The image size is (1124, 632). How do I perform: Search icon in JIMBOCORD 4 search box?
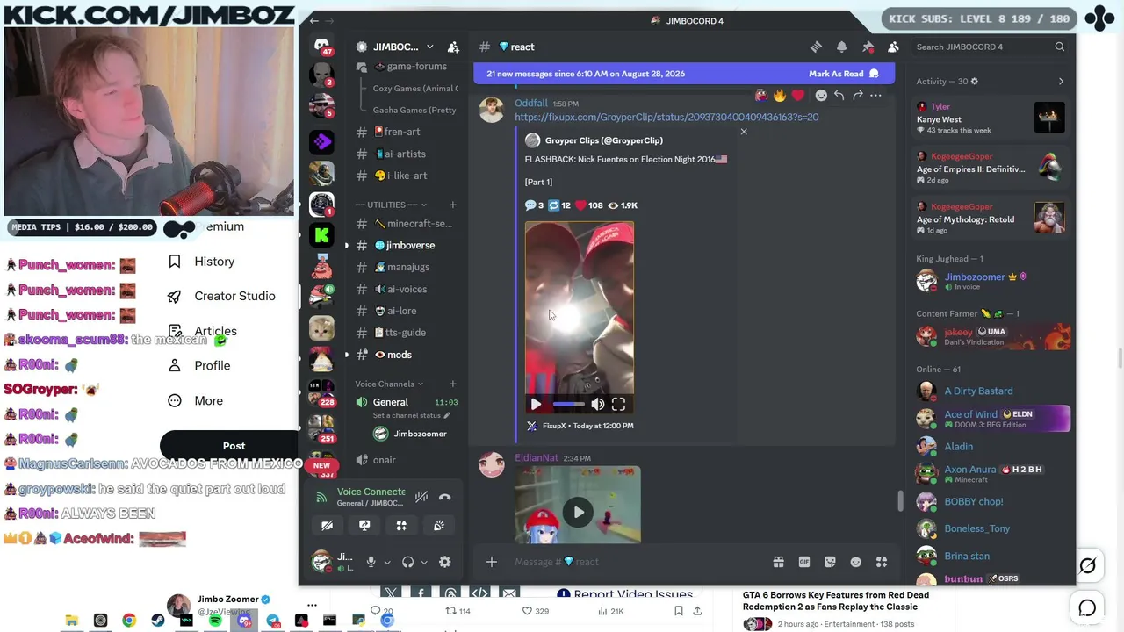pyautogui.click(x=1060, y=47)
